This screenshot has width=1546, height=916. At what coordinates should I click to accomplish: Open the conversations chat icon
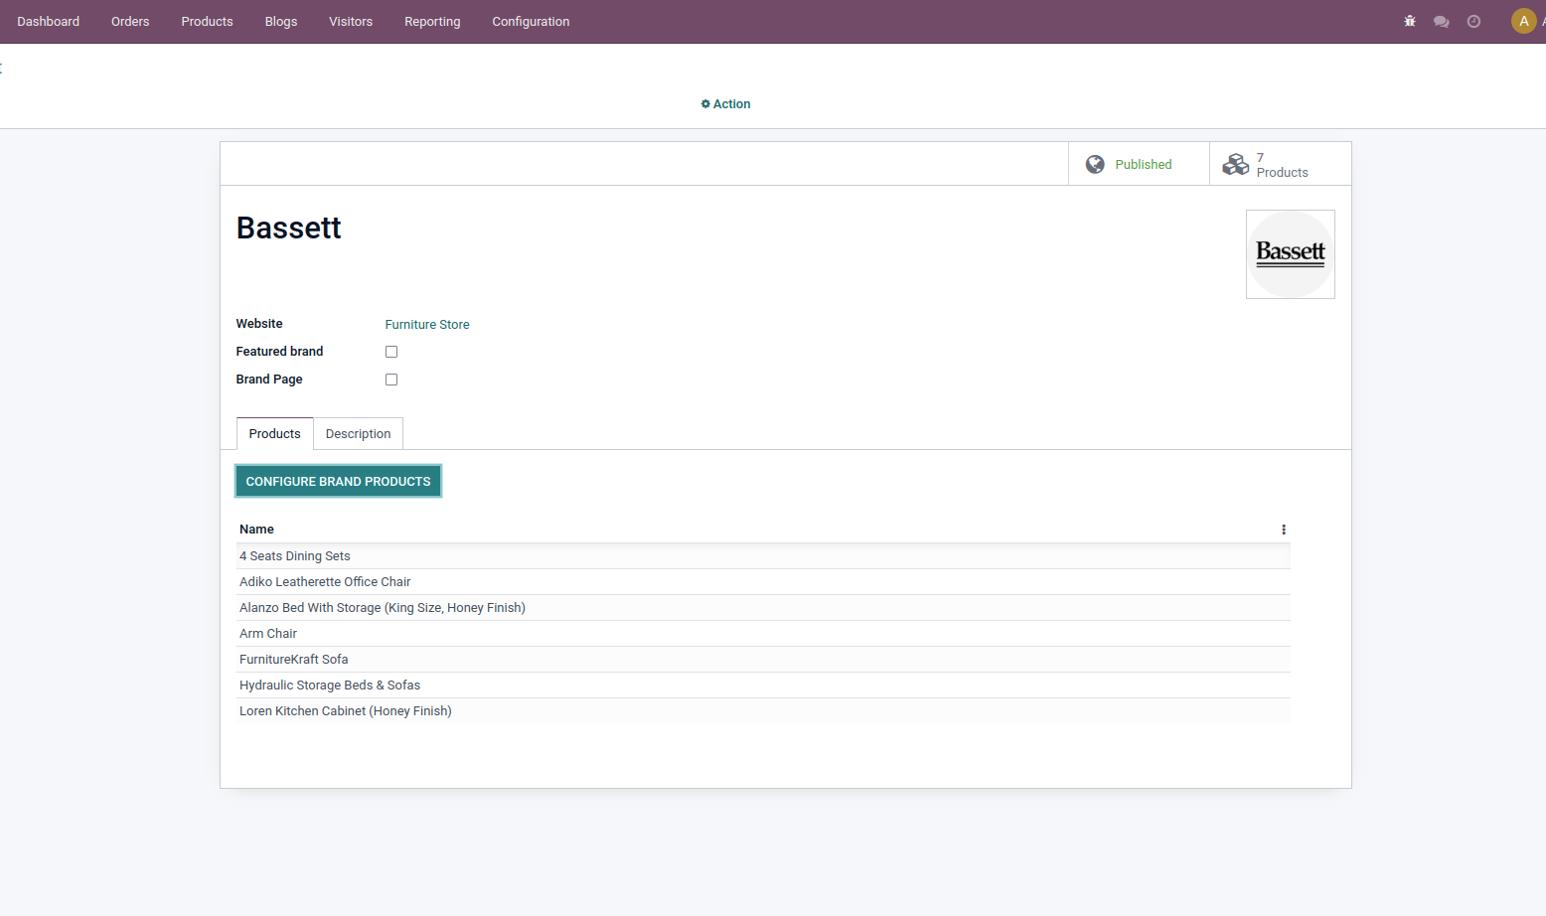point(1441,21)
